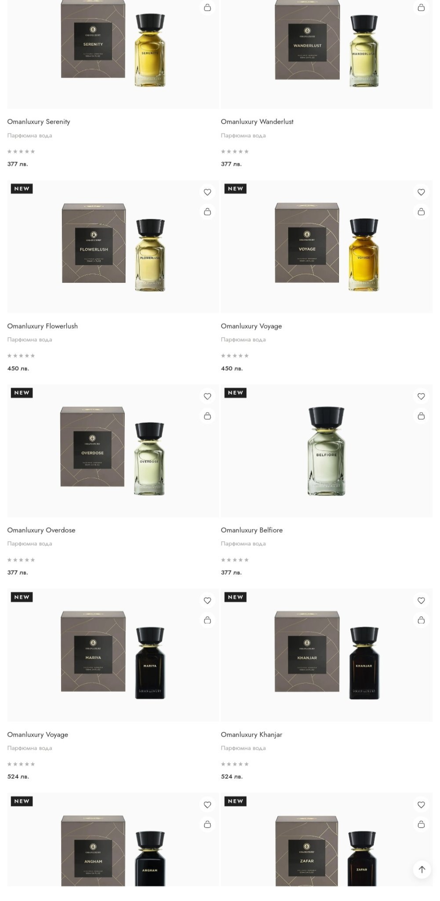Heart the Omanluxury Belfiore perfume
This screenshot has height=901, width=440.
click(421, 396)
